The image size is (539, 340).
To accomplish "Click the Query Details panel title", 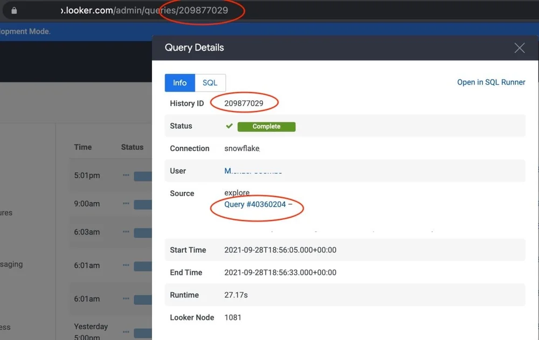I will (x=194, y=47).
